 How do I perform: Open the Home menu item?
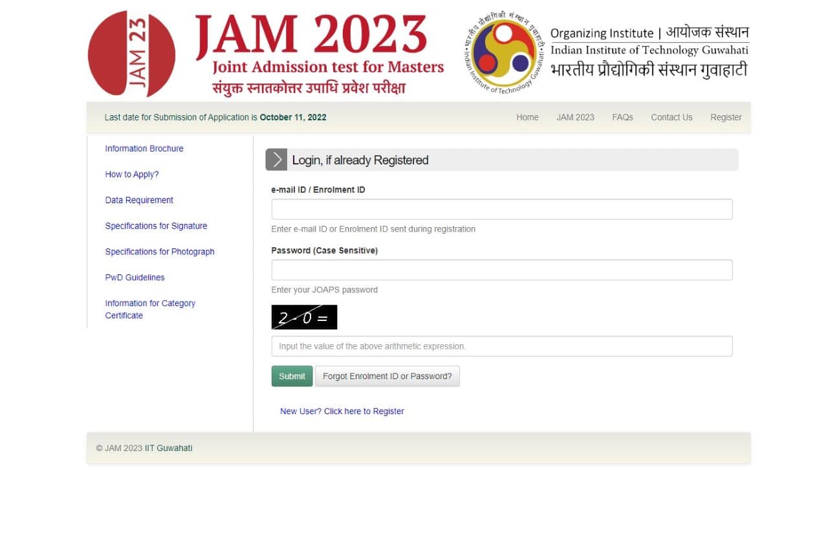pos(527,117)
